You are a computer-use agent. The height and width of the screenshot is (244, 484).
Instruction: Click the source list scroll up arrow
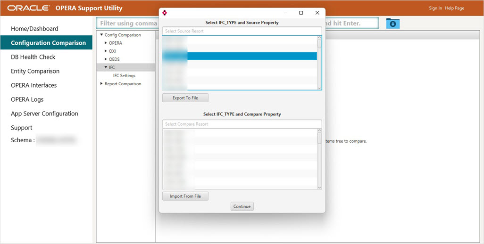(x=319, y=38)
